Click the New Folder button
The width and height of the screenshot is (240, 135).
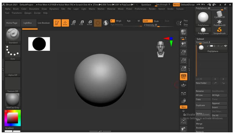[203, 83]
